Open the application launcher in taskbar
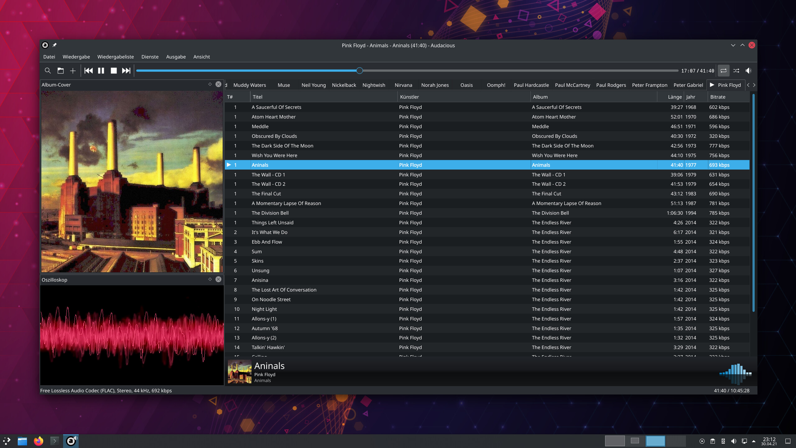 (x=7, y=441)
